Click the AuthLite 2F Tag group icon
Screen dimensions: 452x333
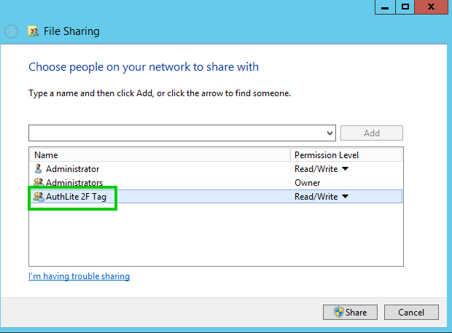click(39, 197)
